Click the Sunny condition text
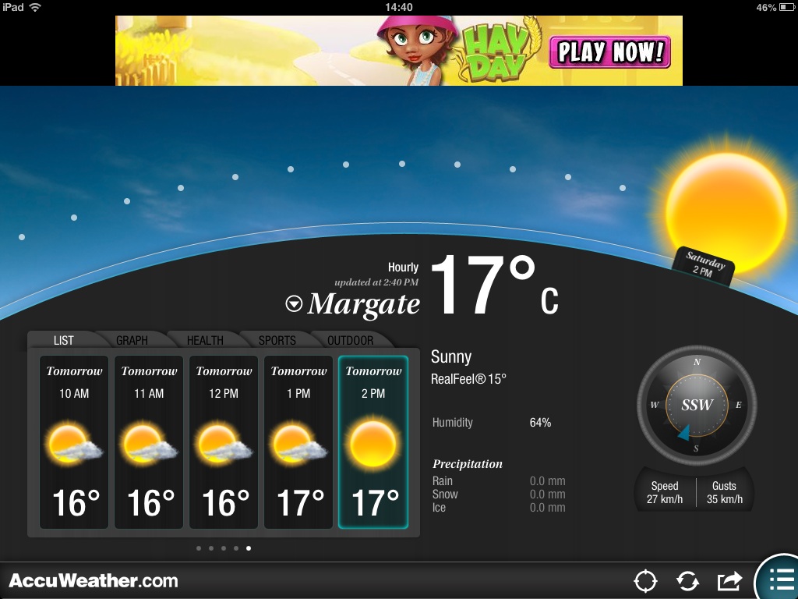This screenshot has width=798, height=599. pos(451,357)
